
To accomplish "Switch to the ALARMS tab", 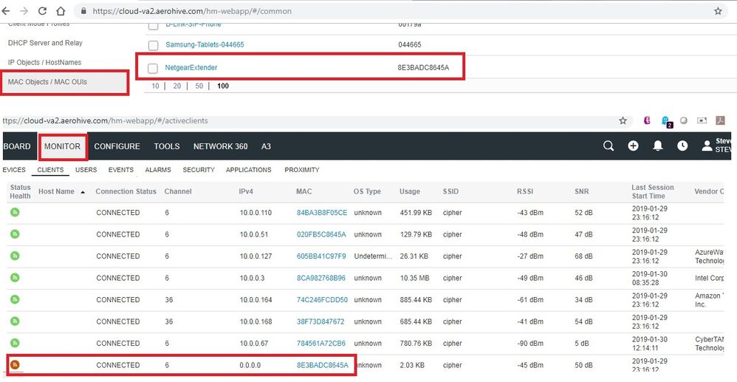I will (x=158, y=170).
